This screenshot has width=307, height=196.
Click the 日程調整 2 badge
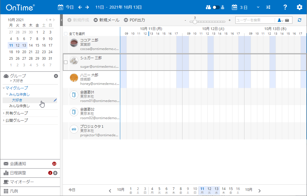click(x=50, y=173)
